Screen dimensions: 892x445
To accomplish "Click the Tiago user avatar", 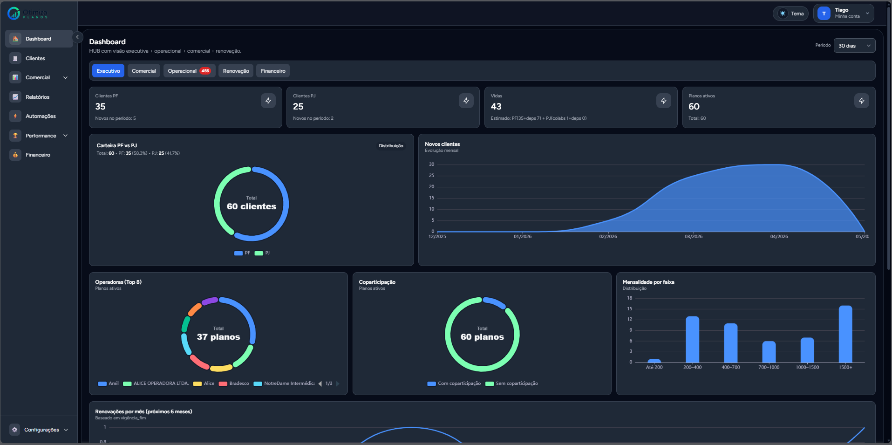I will click(824, 14).
